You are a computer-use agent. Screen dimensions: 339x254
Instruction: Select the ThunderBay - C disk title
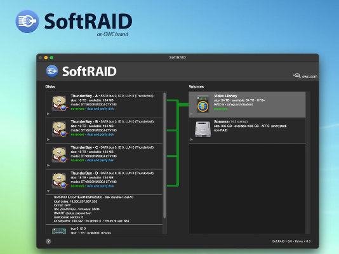pos(84,147)
